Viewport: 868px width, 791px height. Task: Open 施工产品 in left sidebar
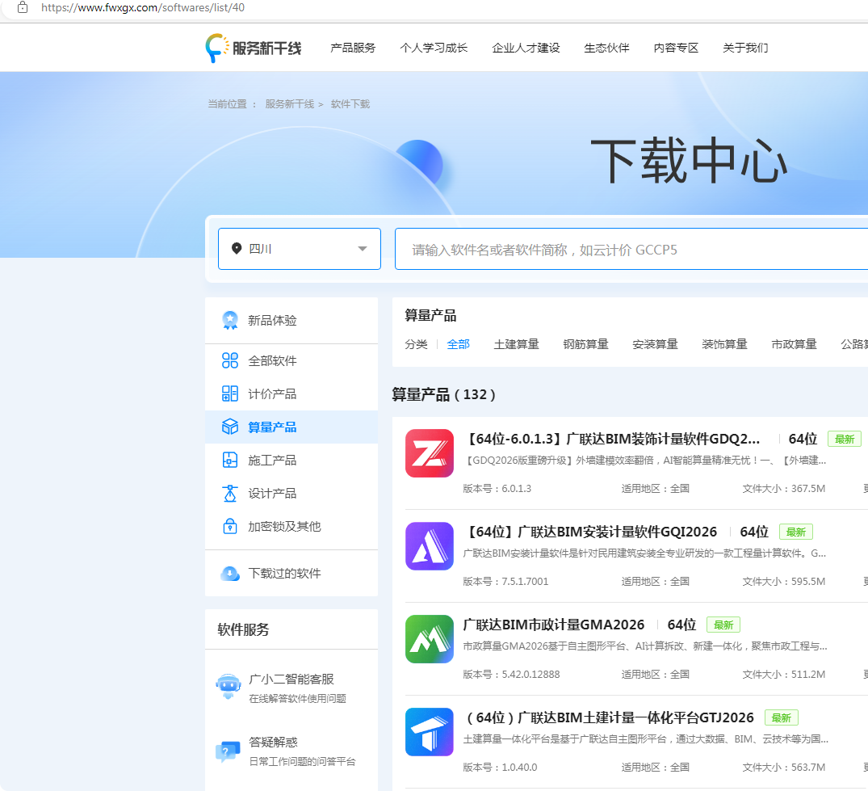291,461
